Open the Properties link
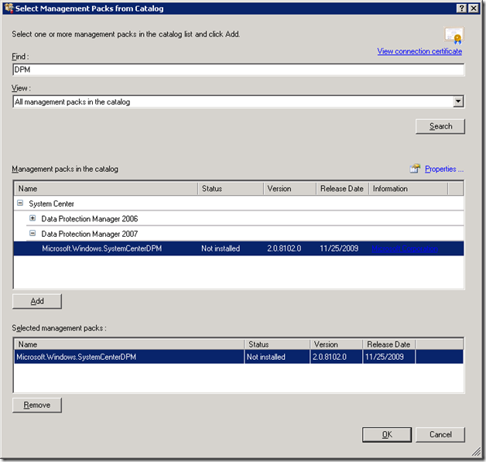This screenshot has height=462, width=486. tap(444, 169)
